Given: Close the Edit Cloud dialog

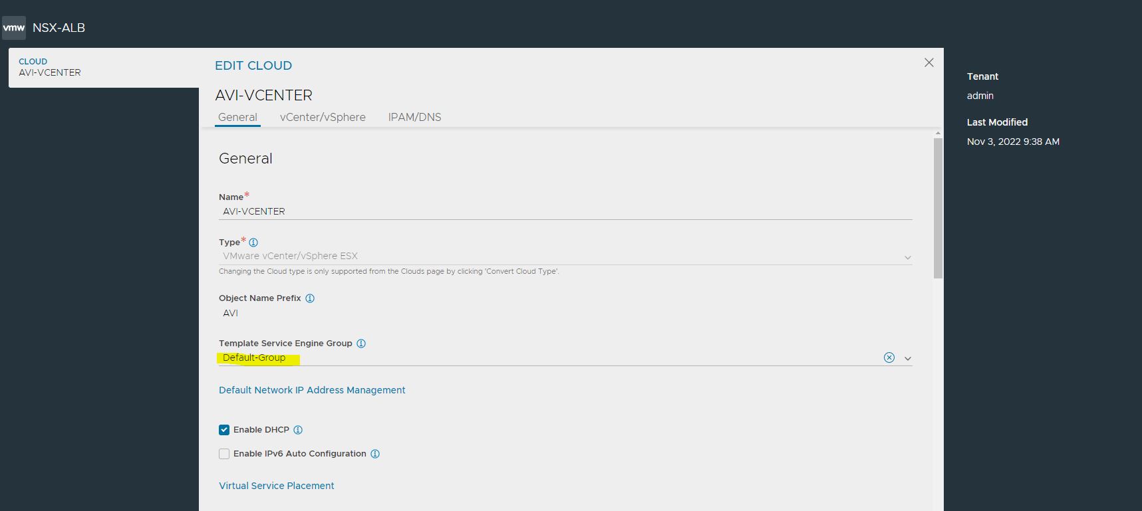Looking at the screenshot, I should click(929, 62).
